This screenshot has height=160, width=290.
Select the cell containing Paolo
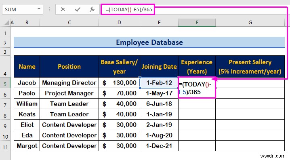pyautogui.click(x=27, y=93)
